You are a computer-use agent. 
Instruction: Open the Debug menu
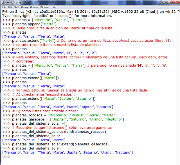24,7
